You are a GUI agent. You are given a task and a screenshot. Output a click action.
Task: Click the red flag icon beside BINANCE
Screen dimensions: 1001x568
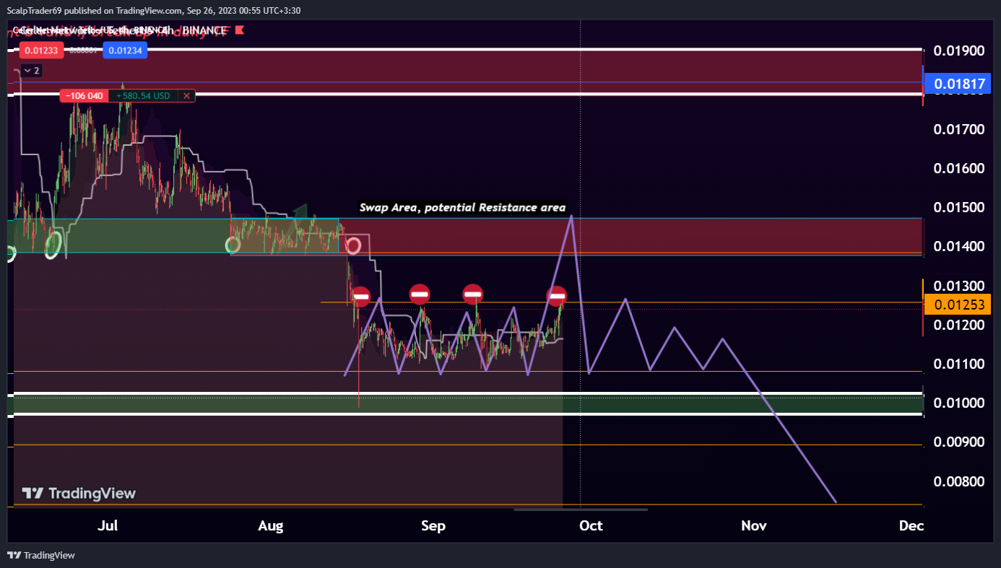[x=240, y=30]
